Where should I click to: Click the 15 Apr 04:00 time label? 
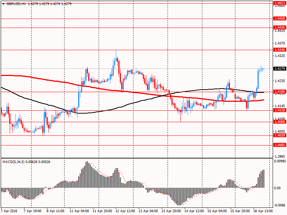click(x=217, y=211)
